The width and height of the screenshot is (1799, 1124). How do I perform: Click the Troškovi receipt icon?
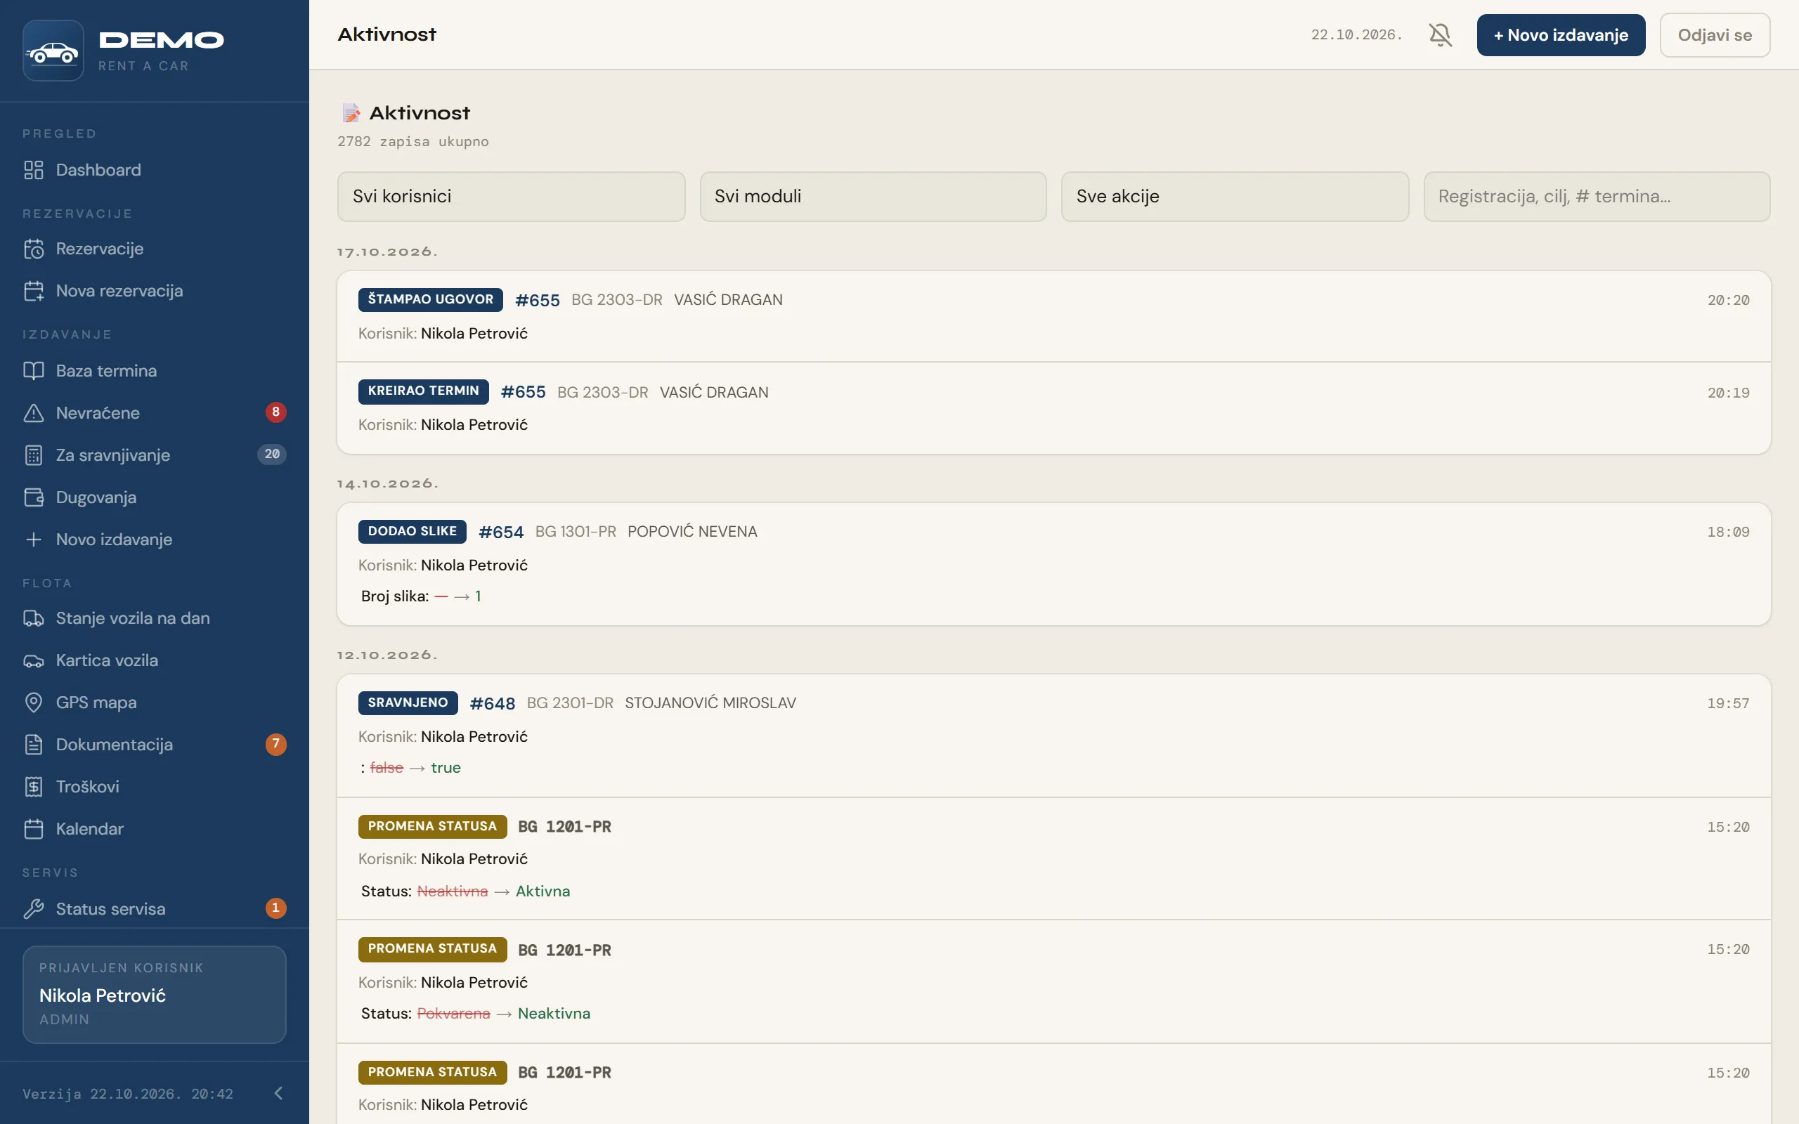point(34,787)
